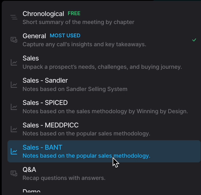Viewport: 201px width, 195px height.
Task: Click the green checkmark on General
Action: click(194, 40)
